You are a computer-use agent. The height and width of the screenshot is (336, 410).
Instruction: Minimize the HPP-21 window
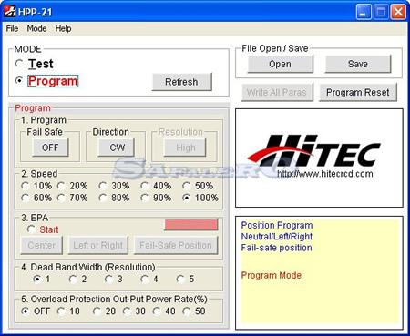[x=364, y=12]
